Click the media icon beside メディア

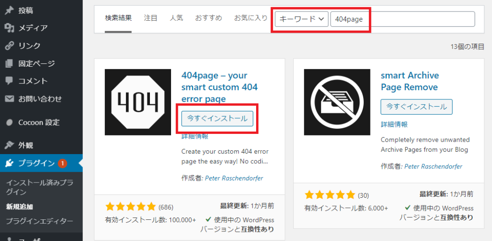10,28
